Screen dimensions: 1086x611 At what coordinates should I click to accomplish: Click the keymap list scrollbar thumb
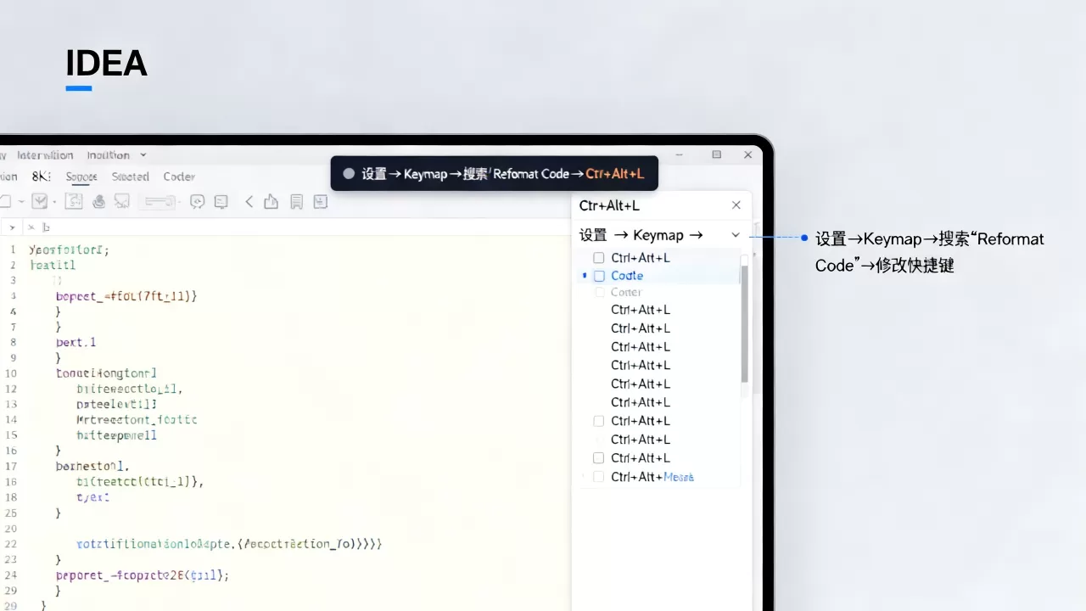coord(744,323)
